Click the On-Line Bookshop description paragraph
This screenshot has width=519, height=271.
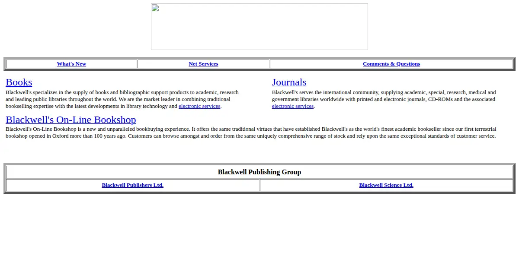pyautogui.click(x=251, y=132)
